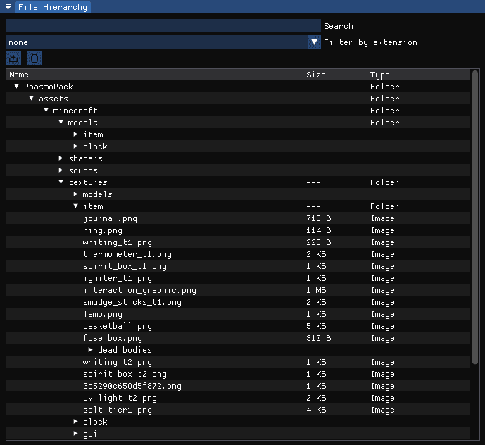Click the 715 B size cell
Screen dimensions: 485x445
coord(319,218)
